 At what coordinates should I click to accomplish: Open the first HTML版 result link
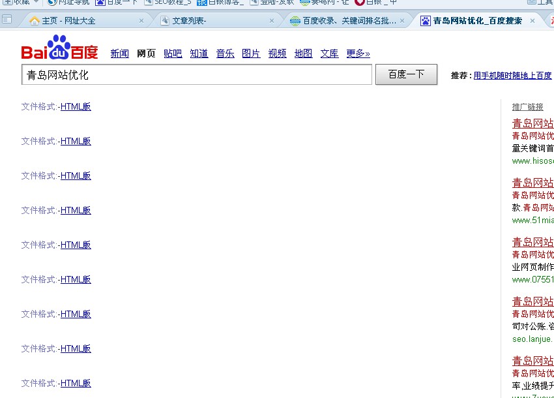click(76, 107)
